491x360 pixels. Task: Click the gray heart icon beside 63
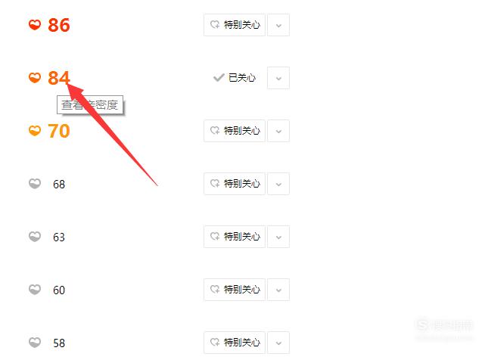(35, 237)
